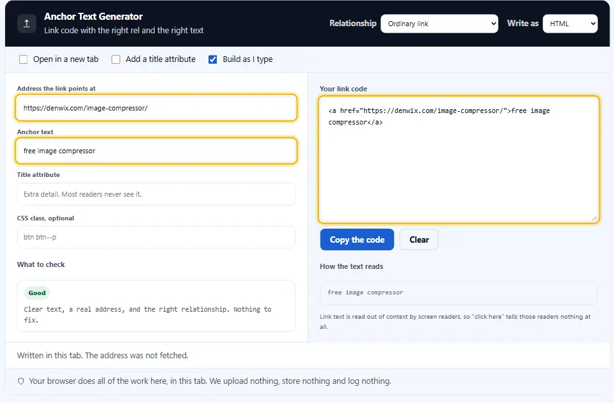Click the 'free image compressor' preview text
Screen dimensions: 614x403
pos(365,293)
